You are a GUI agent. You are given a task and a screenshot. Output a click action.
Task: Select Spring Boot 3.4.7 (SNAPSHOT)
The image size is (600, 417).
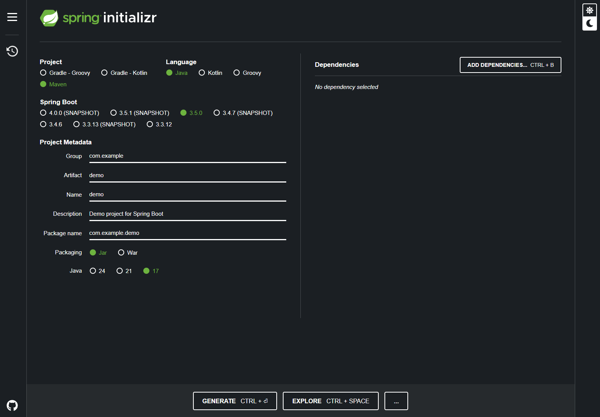pos(243,113)
